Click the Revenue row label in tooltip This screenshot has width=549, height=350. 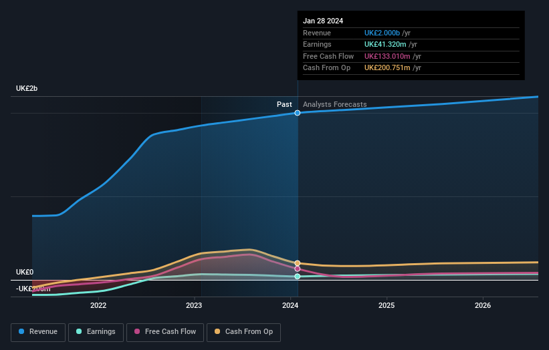pos(317,33)
